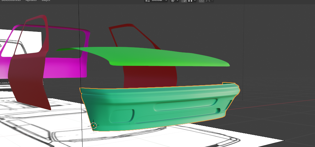Click the 3D cursor at bumper corner
This screenshot has height=147, width=315.
[94, 126]
